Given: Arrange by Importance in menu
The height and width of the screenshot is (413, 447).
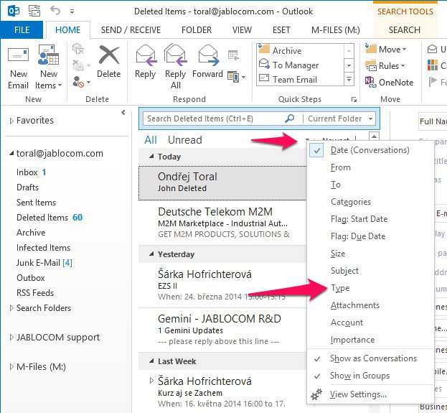Looking at the screenshot, I should click(370, 340).
